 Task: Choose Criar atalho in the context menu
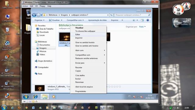pos(88,75)
